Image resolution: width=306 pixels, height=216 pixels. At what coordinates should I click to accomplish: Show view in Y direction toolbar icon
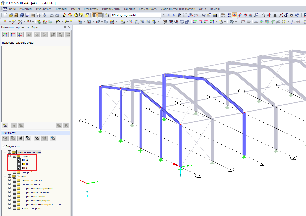201,22
